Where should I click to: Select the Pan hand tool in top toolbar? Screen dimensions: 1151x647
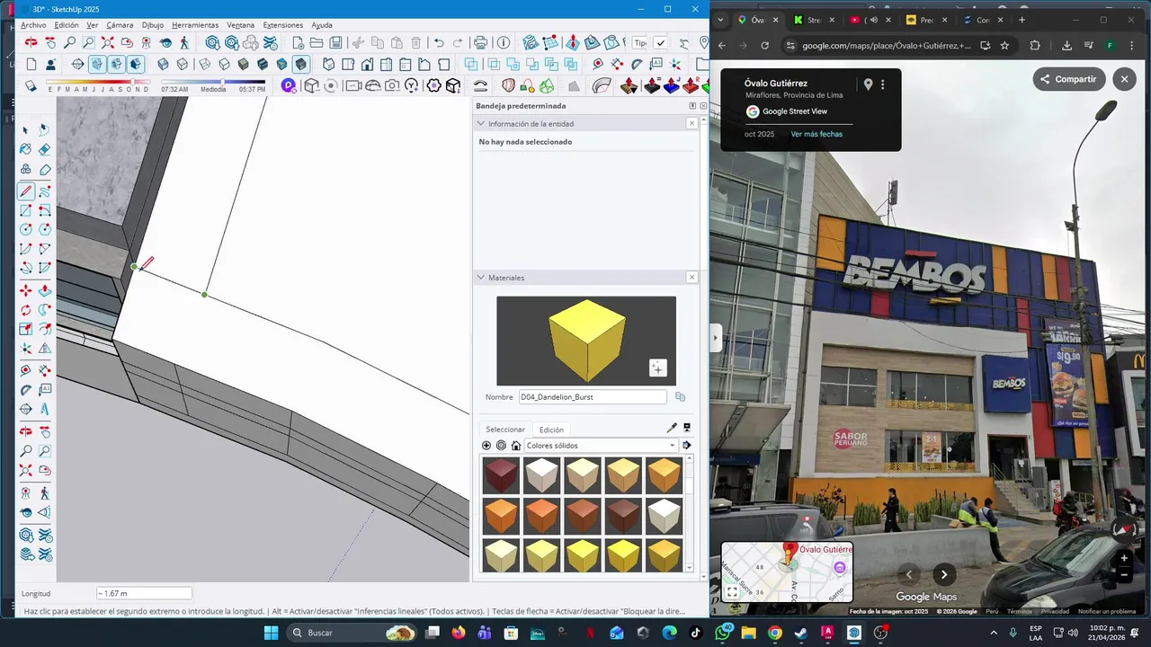pyautogui.click(x=50, y=42)
